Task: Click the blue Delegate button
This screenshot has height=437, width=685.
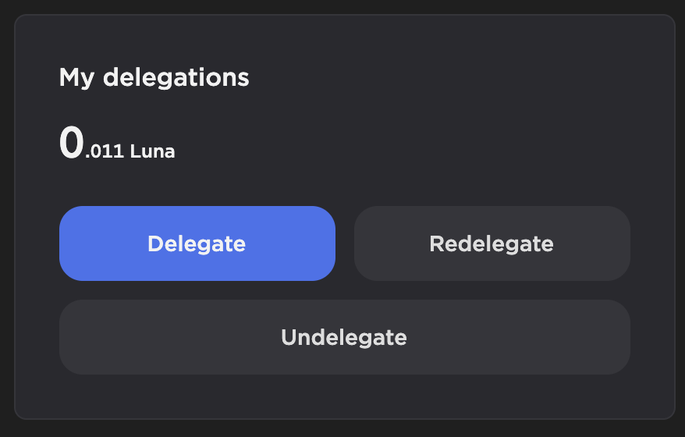Action: 197,243
